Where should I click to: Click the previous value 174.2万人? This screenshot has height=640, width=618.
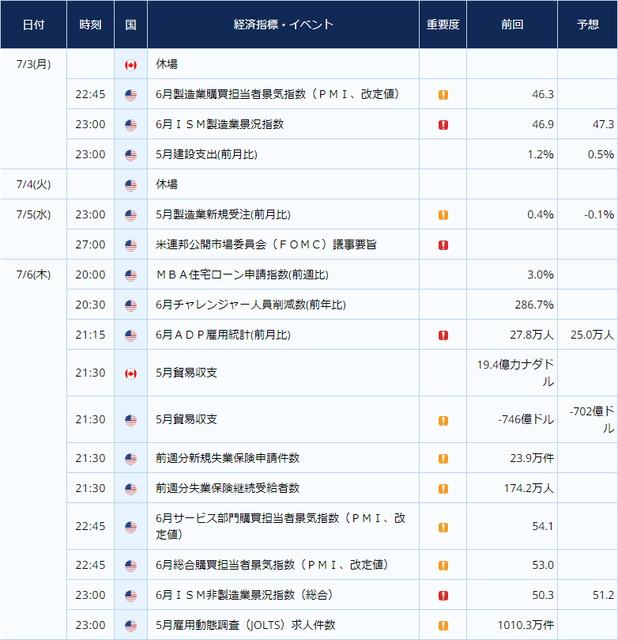click(x=529, y=488)
